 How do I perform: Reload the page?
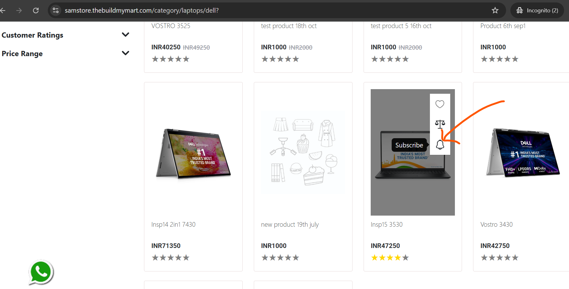(x=36, y=10)
